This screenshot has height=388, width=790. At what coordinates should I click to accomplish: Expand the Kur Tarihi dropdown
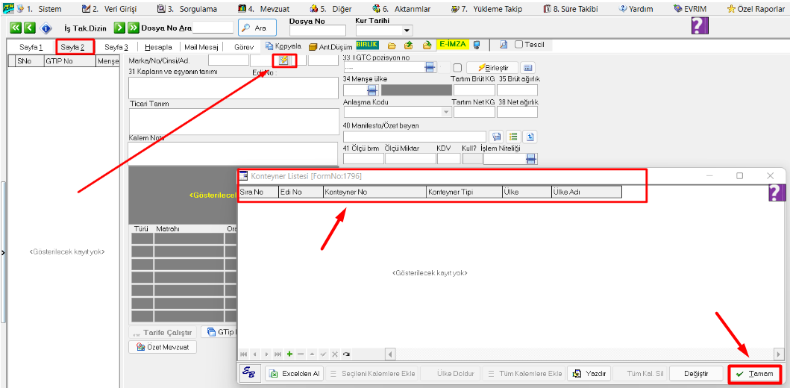[x=406, y=31]
